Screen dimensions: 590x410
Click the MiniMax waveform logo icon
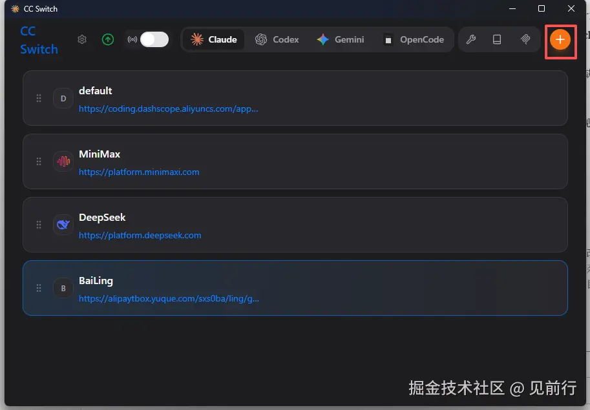pyautogui.click(x=63, y=161)
